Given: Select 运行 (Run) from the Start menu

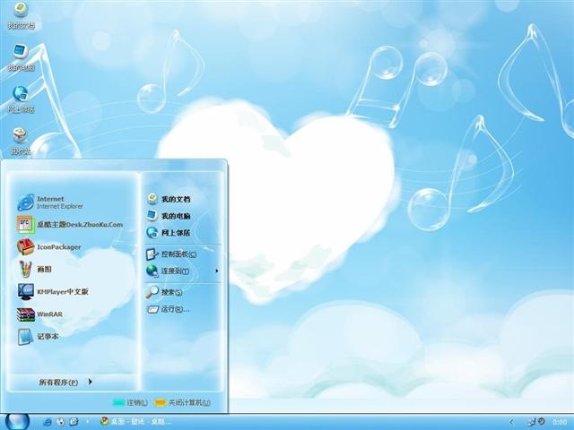Looking at the screenshot, I should (174, 310).
